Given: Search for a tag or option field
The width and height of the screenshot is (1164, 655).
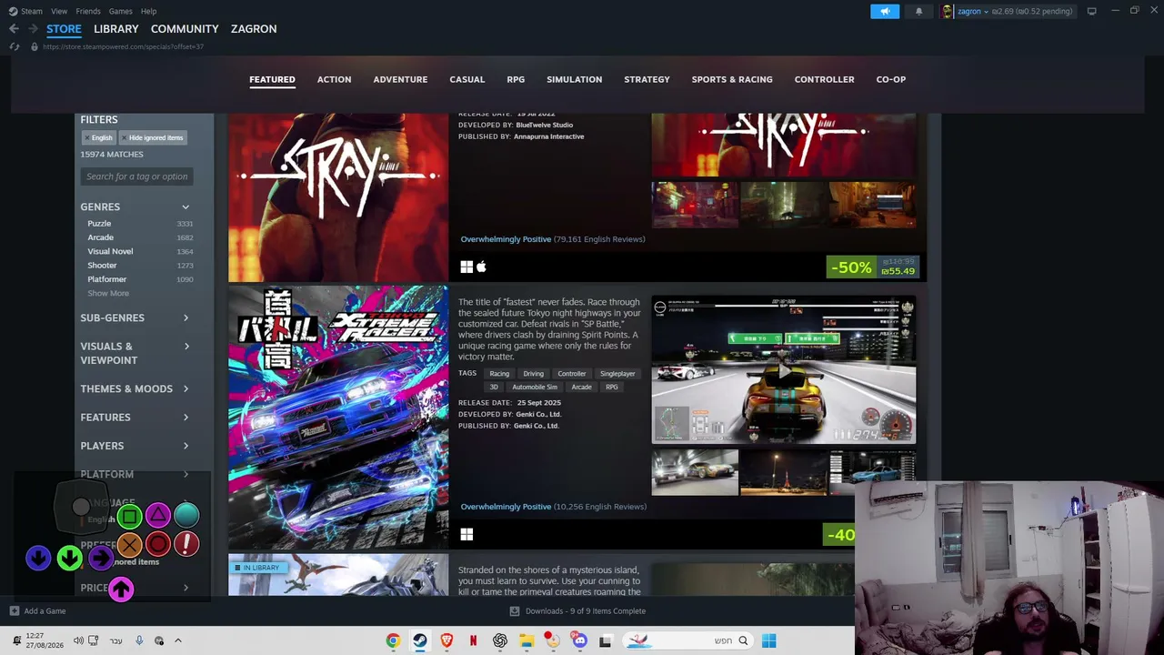Looking at the screenshot, I should pos(136,176).
